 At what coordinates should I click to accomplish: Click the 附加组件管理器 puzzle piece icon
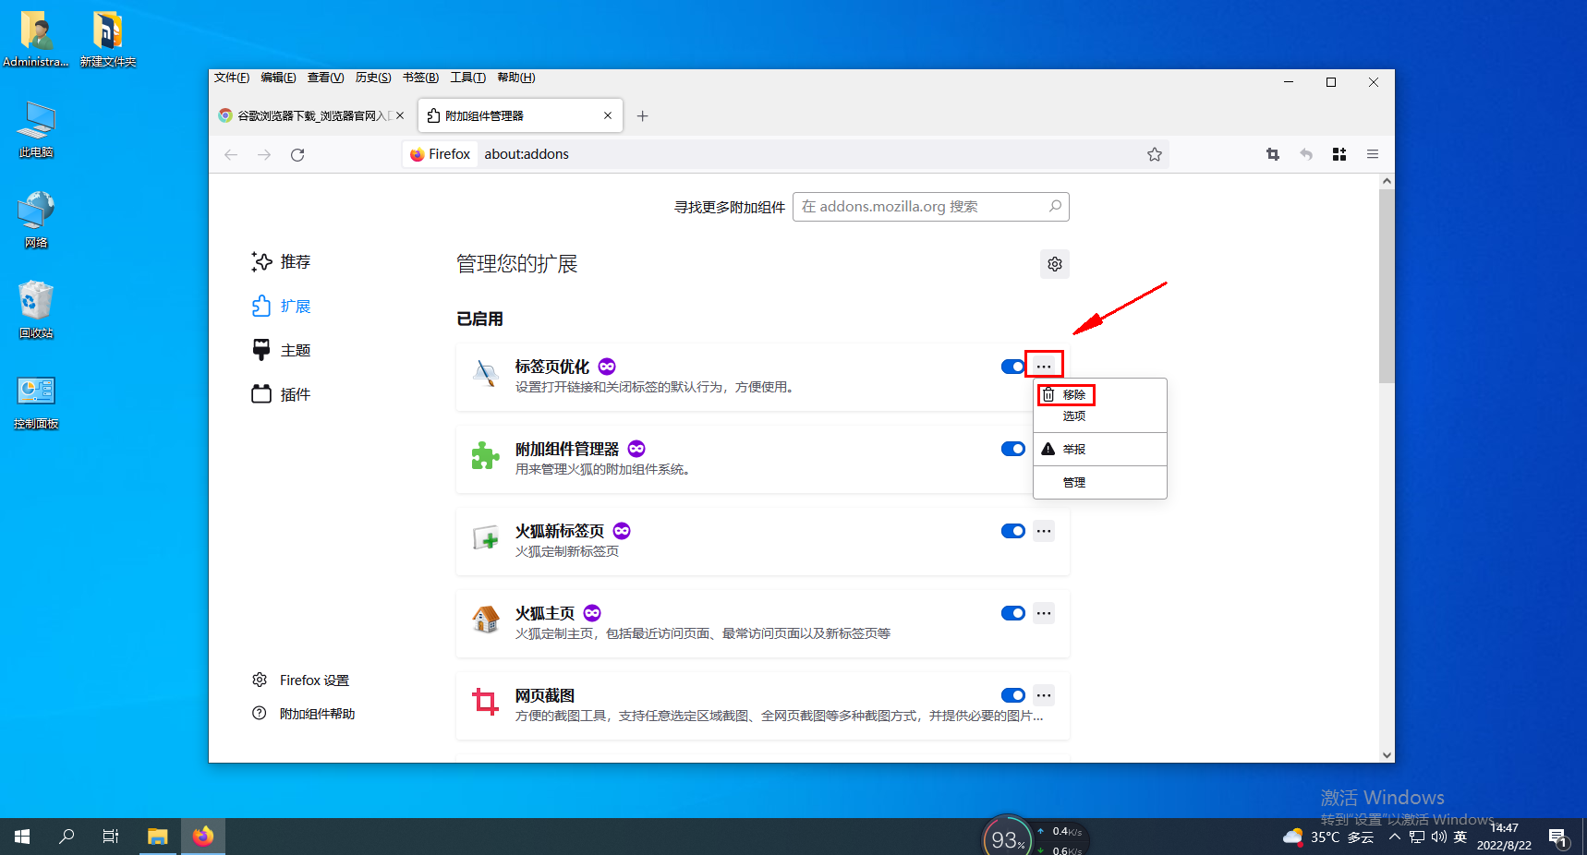(486, 455)
